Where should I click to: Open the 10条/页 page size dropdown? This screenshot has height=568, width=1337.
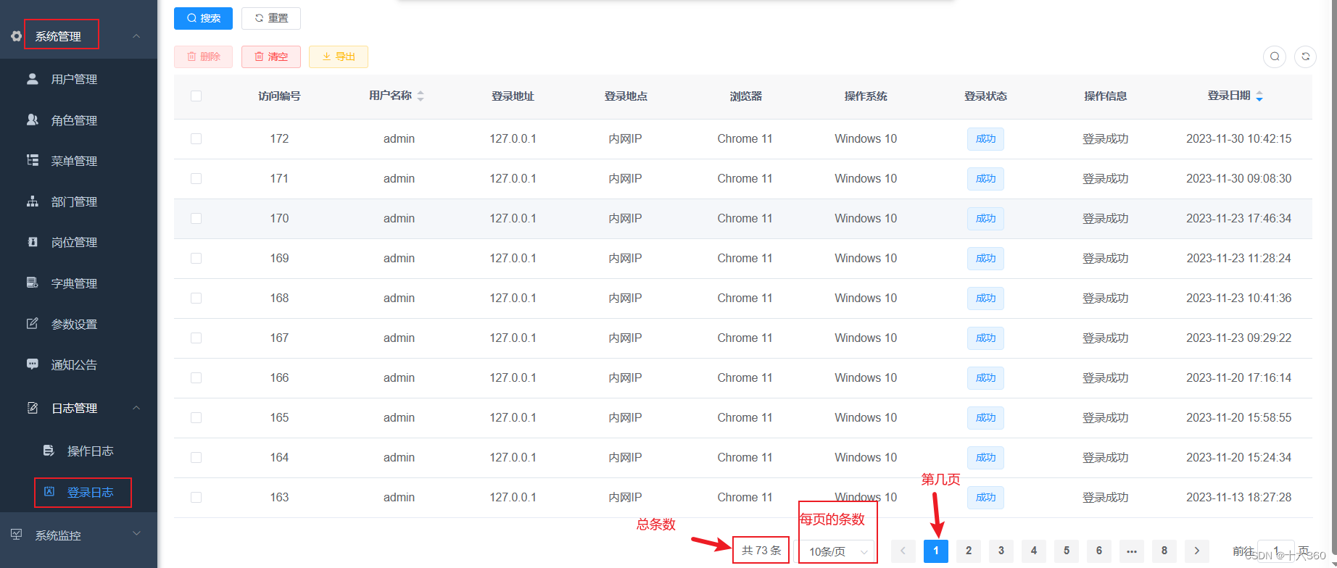[x=837, y=551]
